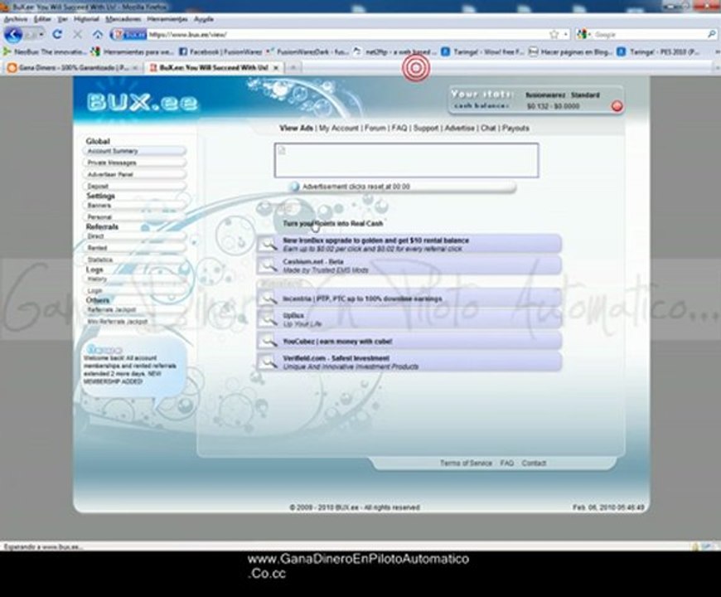The image size is (721, 597).
Task: Open the Historial menu
Action: pyautogui.click(x=86, y=19)
